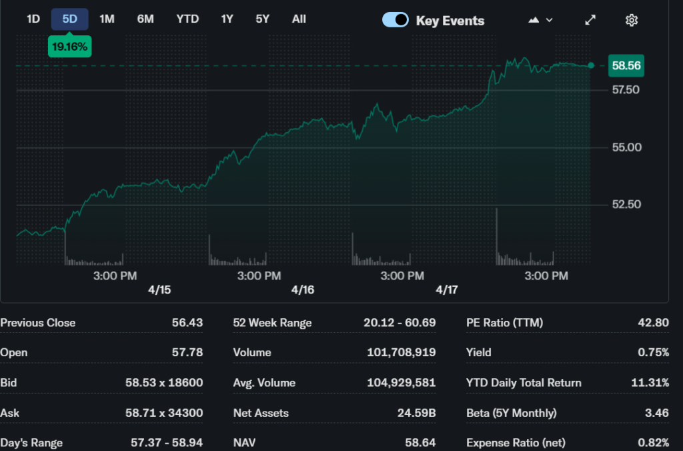The width and height of the screenshot is (683, 451).
Task: Choose the 5Y time range
Action: click(262, 19)
